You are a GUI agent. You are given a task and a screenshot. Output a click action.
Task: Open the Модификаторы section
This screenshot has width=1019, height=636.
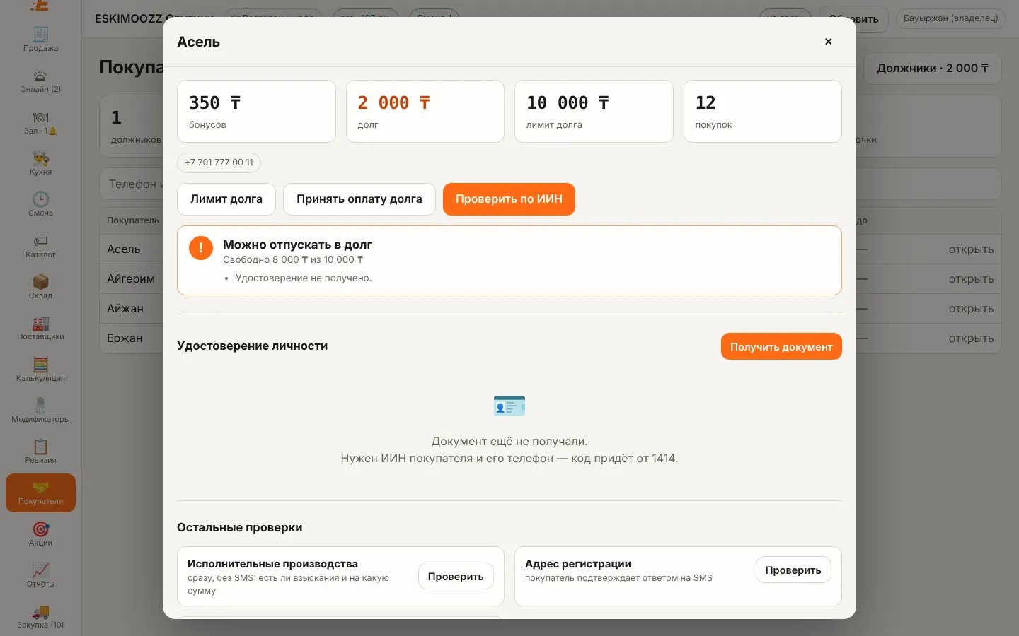click(40, 410)
